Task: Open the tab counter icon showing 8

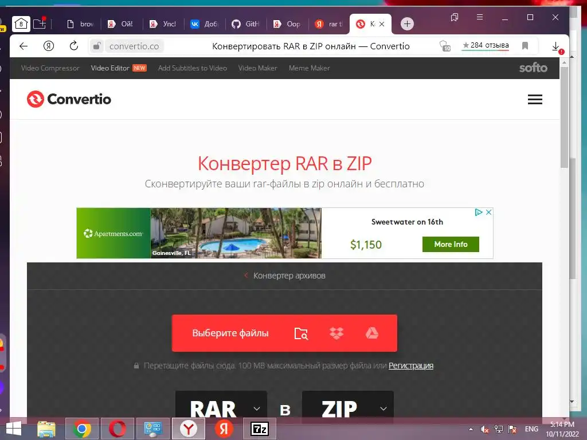Action: pos(21,23)
